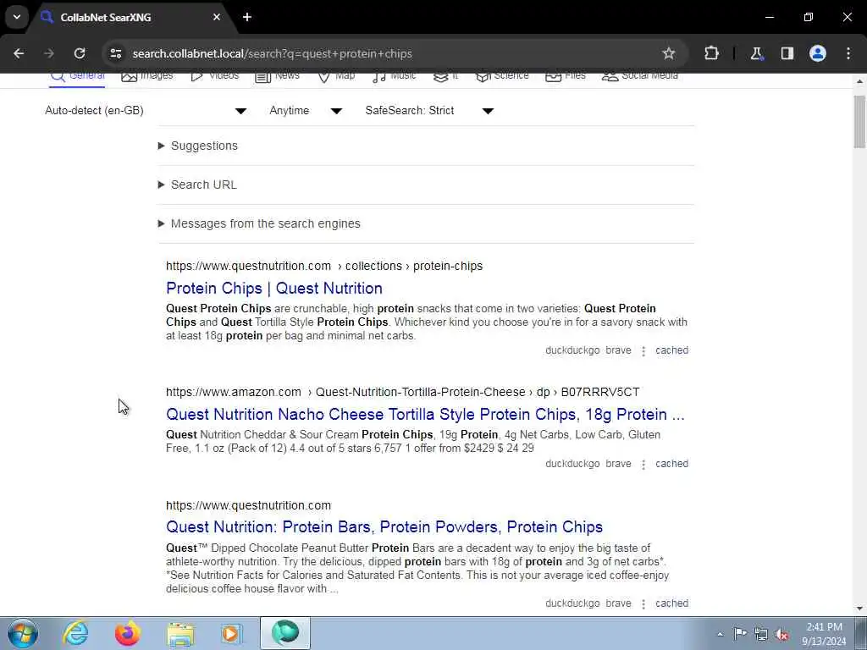The height and width of the screenshot is (650, 867).
Task: Reload the page with the refresh icon
Action: (x=80, y=53)
